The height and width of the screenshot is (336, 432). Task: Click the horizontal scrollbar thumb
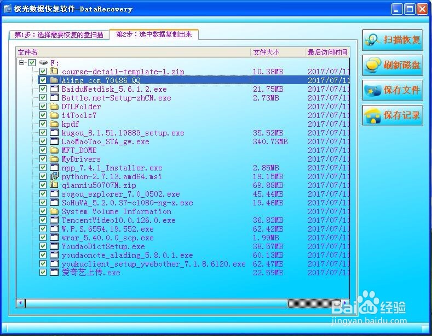(157, 303)
